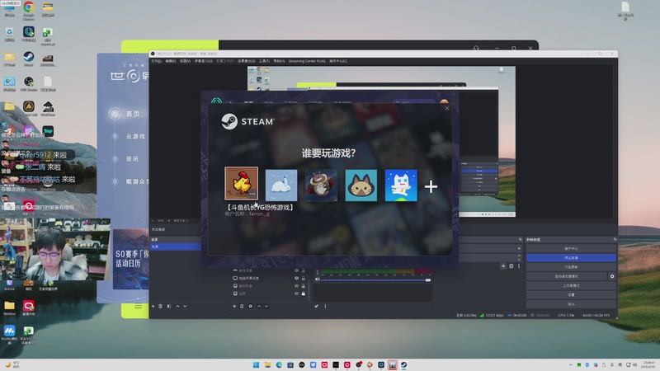Start the virtual camera in OBS
The width and height of the screenshot is (660, 371).
coord(567,276)
